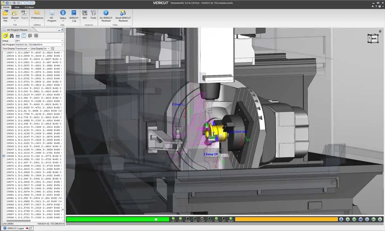Expand the Recent dropdown arrow
The width and height of the screenshot is (385, 231).
tap(15, 21)
